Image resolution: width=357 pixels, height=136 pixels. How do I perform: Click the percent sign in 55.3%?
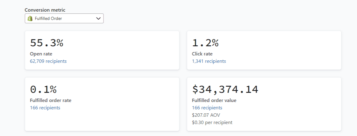coord(60,43)
